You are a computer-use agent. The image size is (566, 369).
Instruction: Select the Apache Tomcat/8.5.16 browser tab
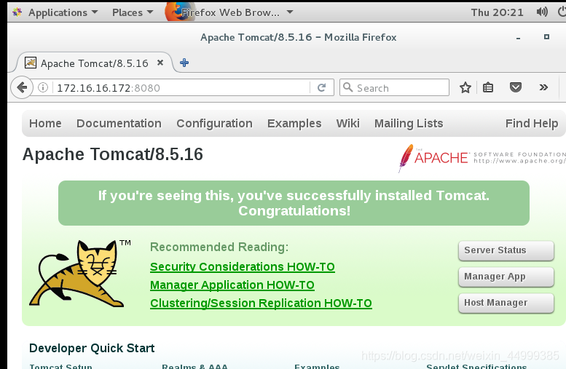click(x=94, y=63)
